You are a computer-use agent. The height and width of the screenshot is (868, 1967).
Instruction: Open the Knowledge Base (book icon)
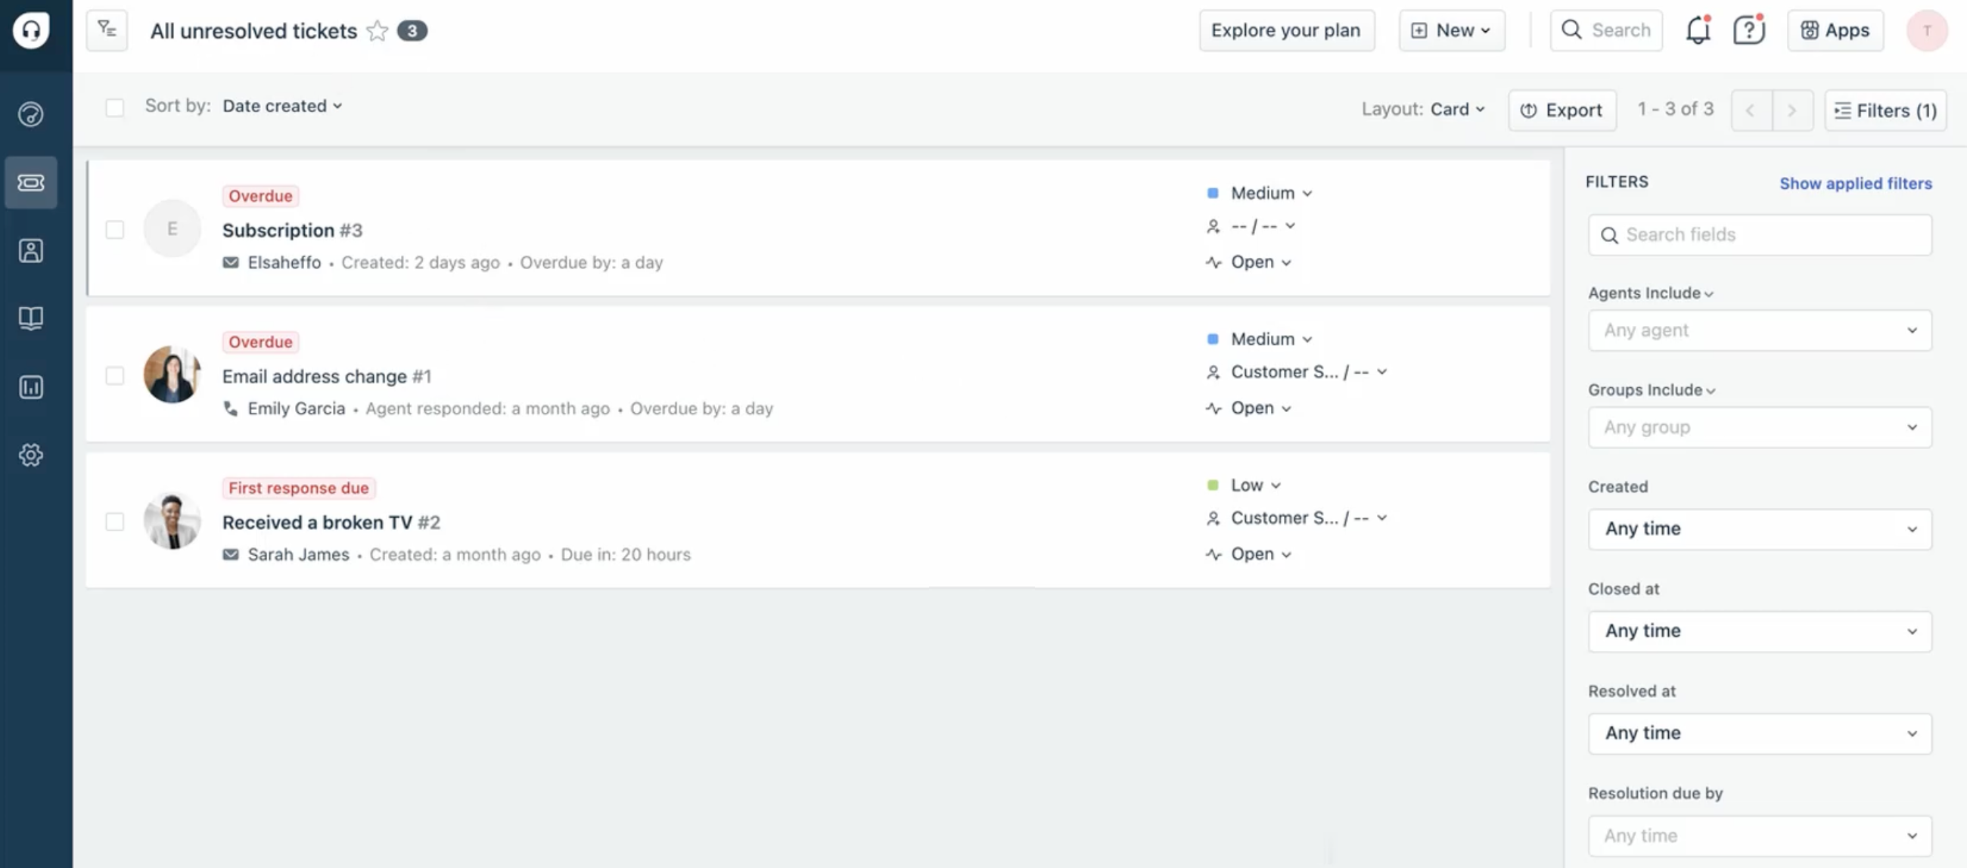(31, 318)
